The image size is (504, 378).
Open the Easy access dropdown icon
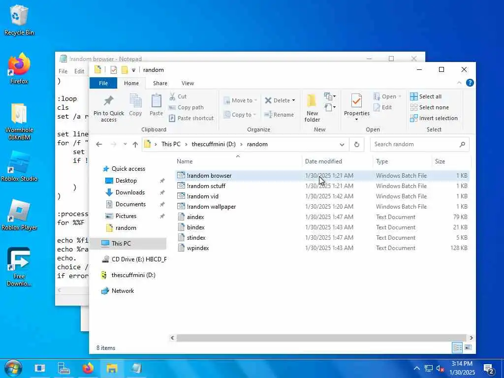point(330,107)
